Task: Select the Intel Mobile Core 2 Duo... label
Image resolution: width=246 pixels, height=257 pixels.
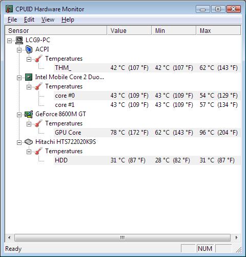Action: (x=70, y=77)
